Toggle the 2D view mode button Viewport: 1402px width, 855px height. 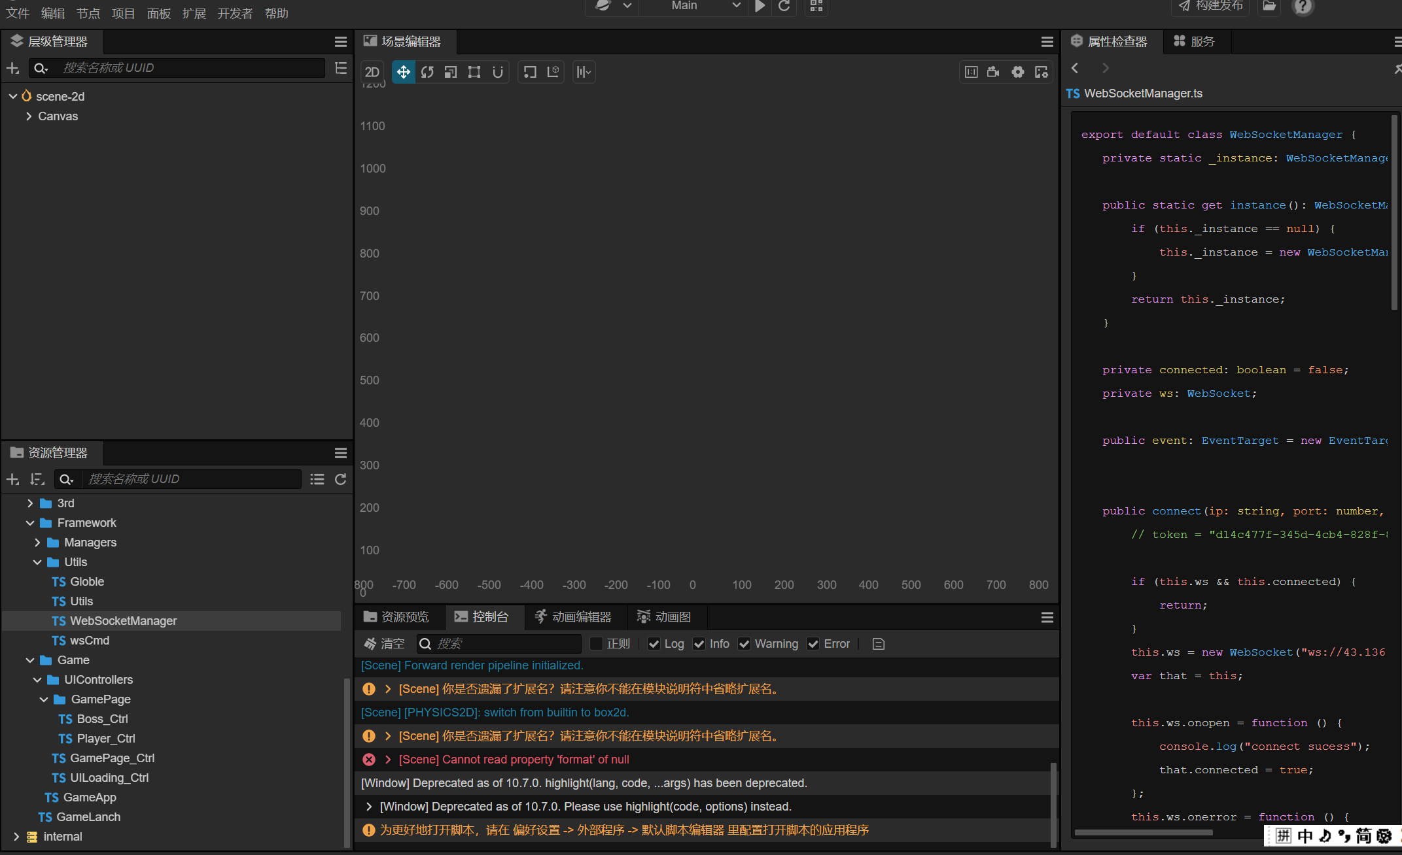[372, 72]
